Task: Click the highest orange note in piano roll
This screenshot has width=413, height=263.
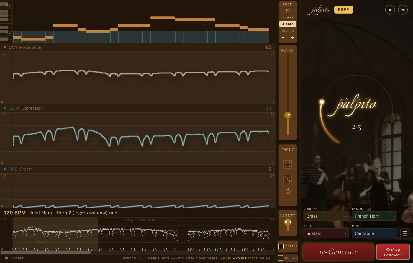Action: click(163, 18)
